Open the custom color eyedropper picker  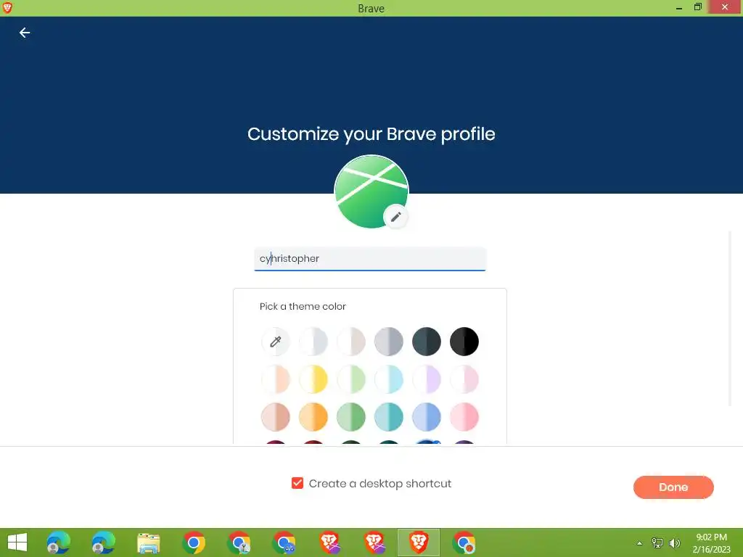tap(275, 342)
